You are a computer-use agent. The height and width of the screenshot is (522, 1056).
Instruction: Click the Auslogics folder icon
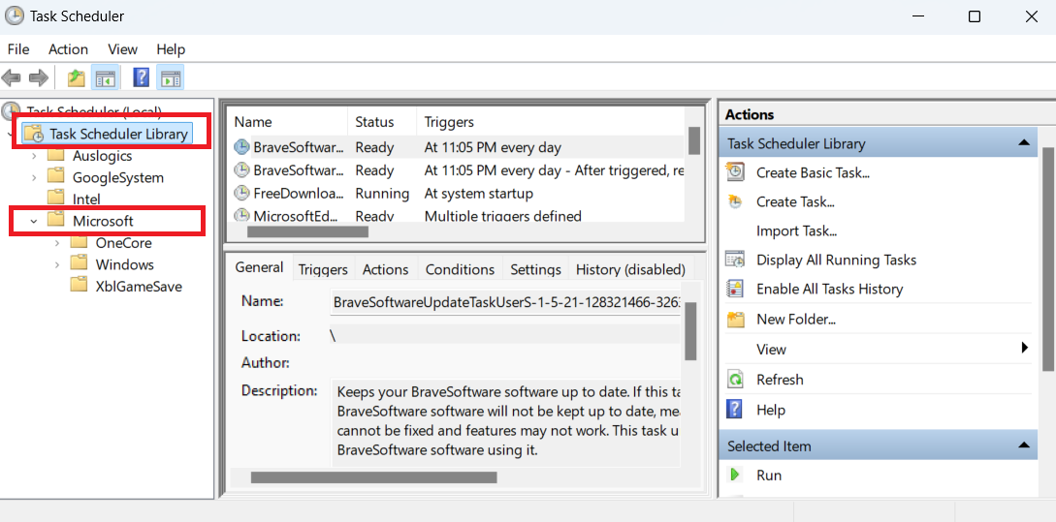(x=55, y=156)
